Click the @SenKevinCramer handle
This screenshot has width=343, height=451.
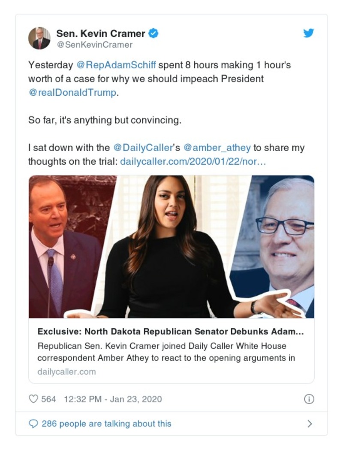95,45
